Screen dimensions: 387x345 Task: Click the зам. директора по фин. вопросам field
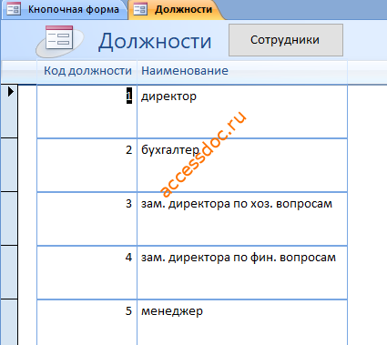[x=242, y=272]
